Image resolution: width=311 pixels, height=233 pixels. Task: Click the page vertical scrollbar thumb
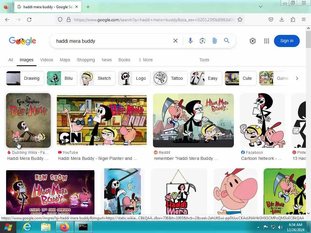[308, 39]
